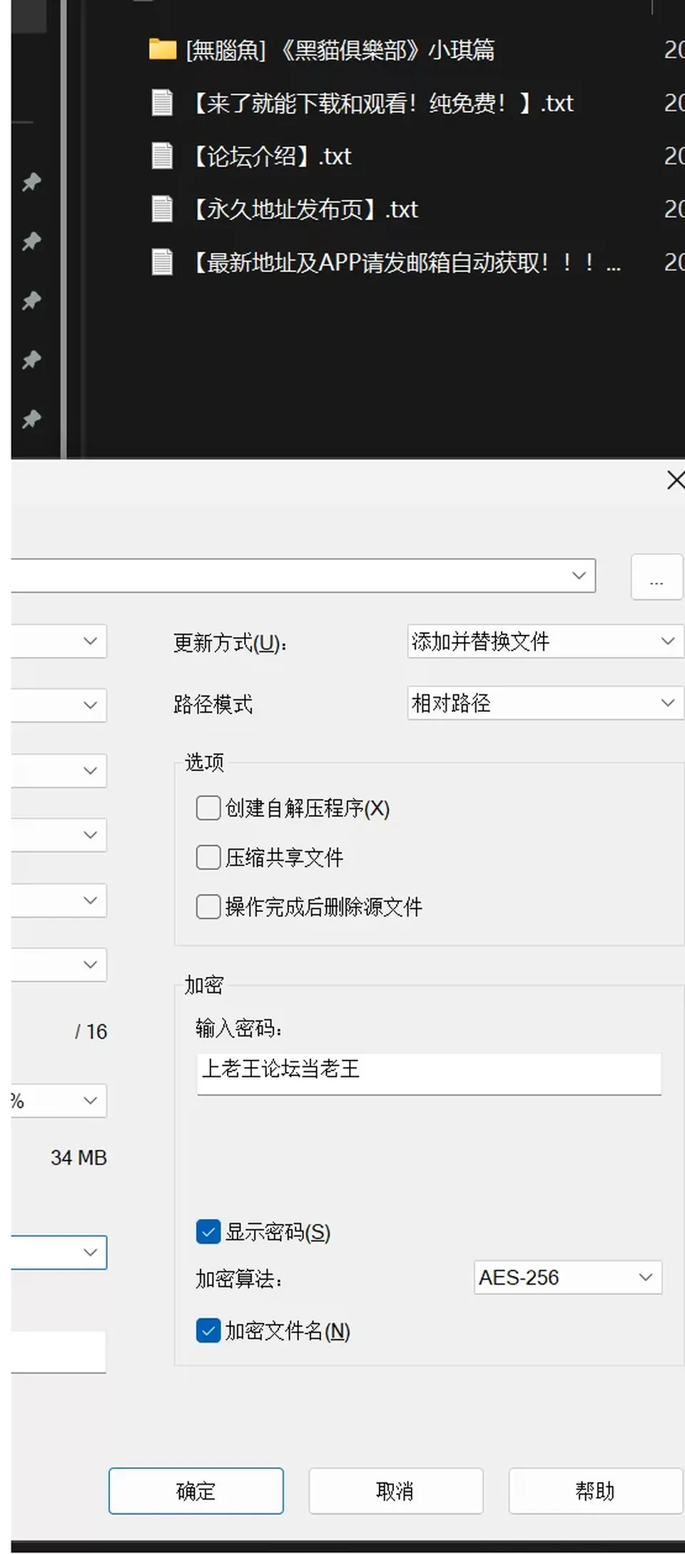Expand the 路径模式 dropdown set to 相对路径

[x=545, y=703]
